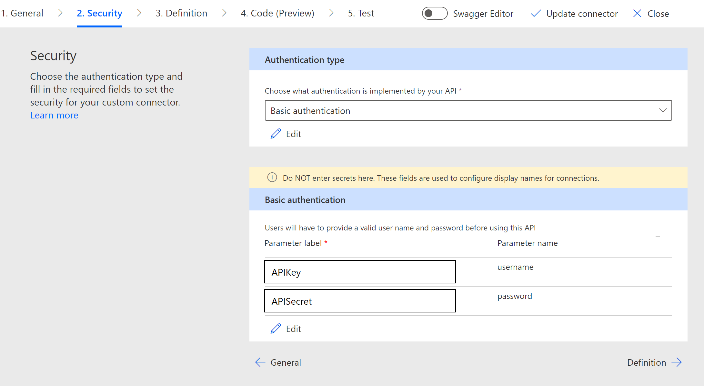Open the Learn more link

pos(54,115)
